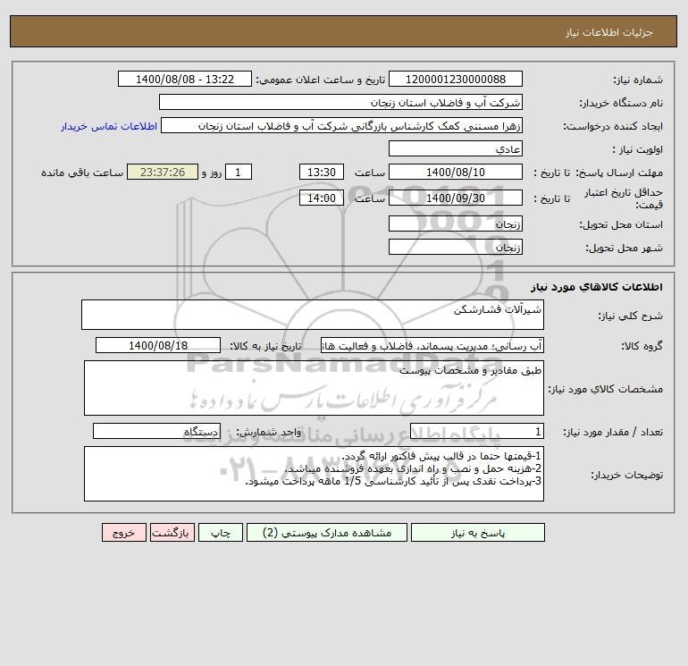
Task: Click response deadline time 13:30
Action: click(321, 173)
